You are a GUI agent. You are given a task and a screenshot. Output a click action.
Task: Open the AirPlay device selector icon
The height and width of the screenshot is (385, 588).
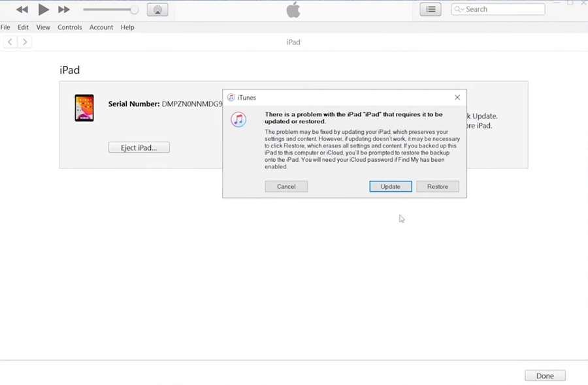click(x=157, y=9)
